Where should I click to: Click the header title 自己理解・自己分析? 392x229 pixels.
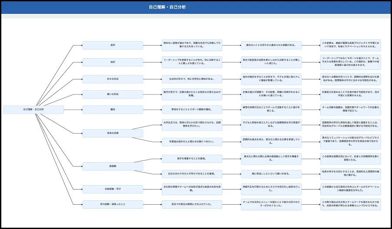point(167,7)
